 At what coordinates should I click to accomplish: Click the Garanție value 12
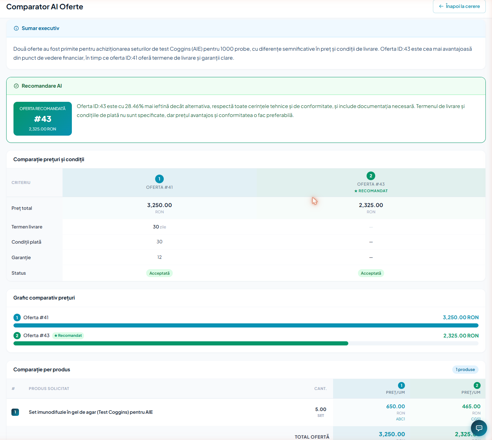pyautogui.click(x=159, y=257)
